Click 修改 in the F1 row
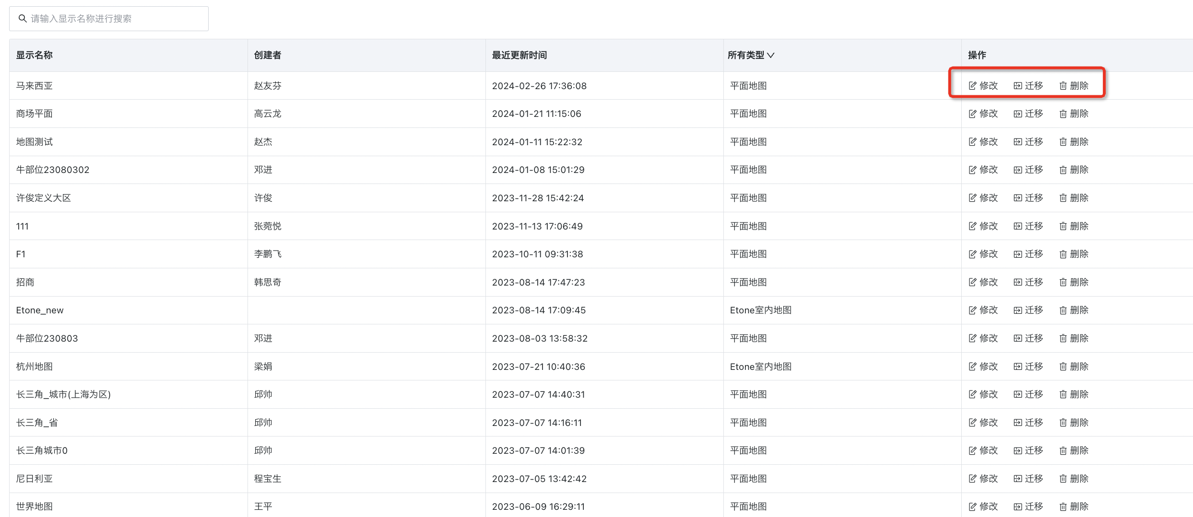 [983, 254]
